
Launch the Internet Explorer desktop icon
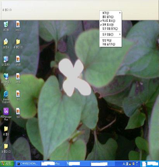(6, 97)
